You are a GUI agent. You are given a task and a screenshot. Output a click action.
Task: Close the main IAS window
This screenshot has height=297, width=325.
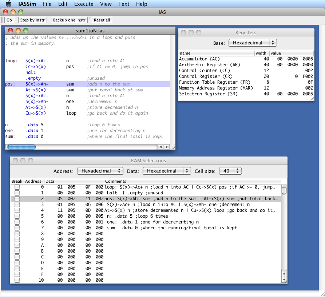(5, 12)
